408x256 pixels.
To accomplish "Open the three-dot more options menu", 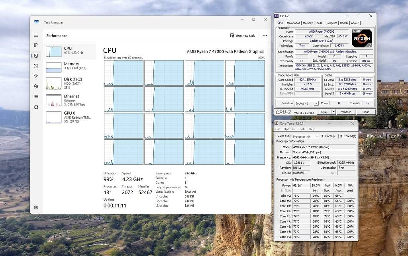I will tap(265, 35).
